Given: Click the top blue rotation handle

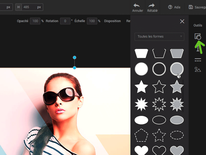Looking at the screenshot, I should (74, 57).
